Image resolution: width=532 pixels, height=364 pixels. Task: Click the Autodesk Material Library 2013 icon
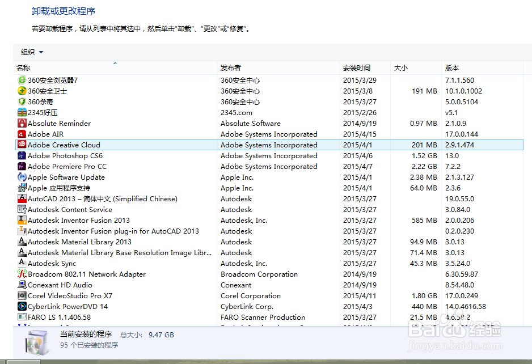pyautogui.click(x=22, y=242)
